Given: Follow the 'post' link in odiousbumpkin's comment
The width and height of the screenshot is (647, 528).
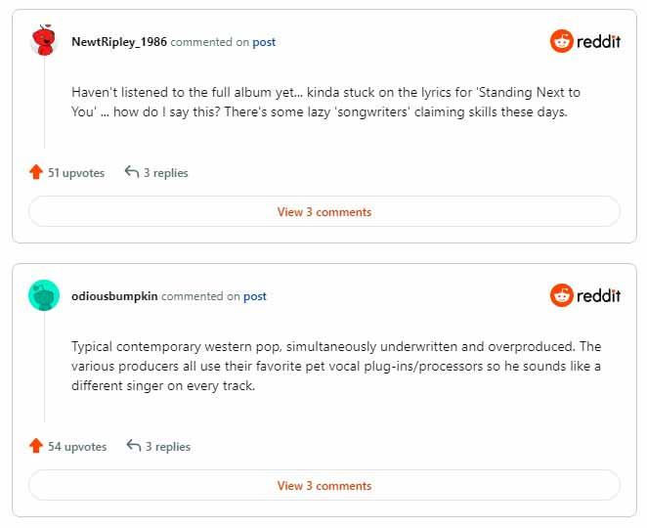Looking at the screenshot, I should tap(254, 296).
